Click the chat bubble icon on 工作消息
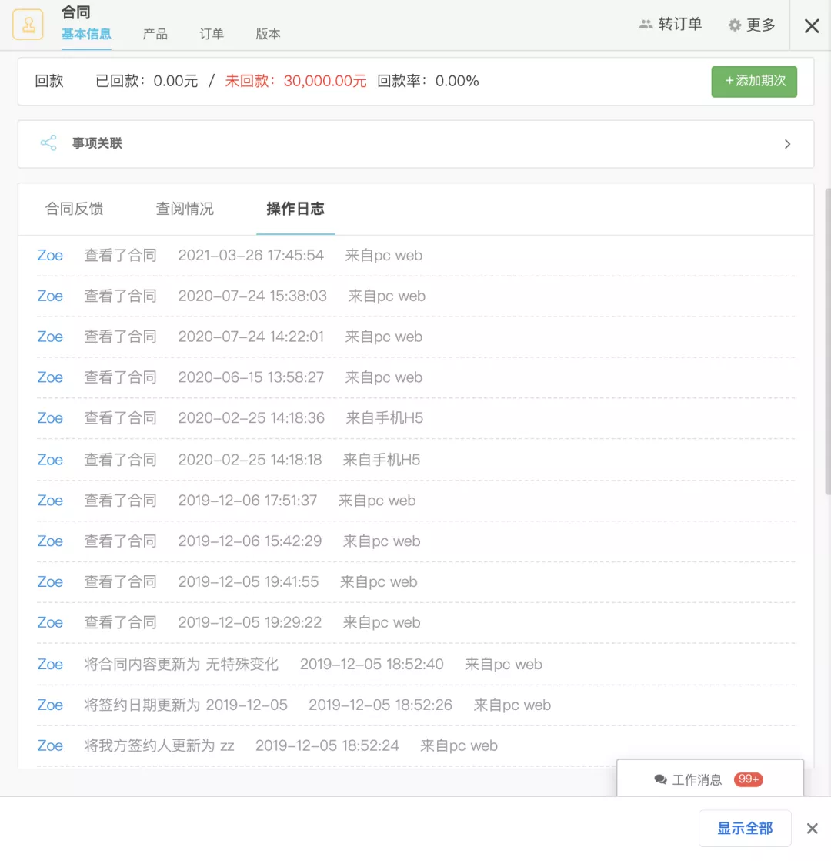The image size is (831, 861). point(660,779)
